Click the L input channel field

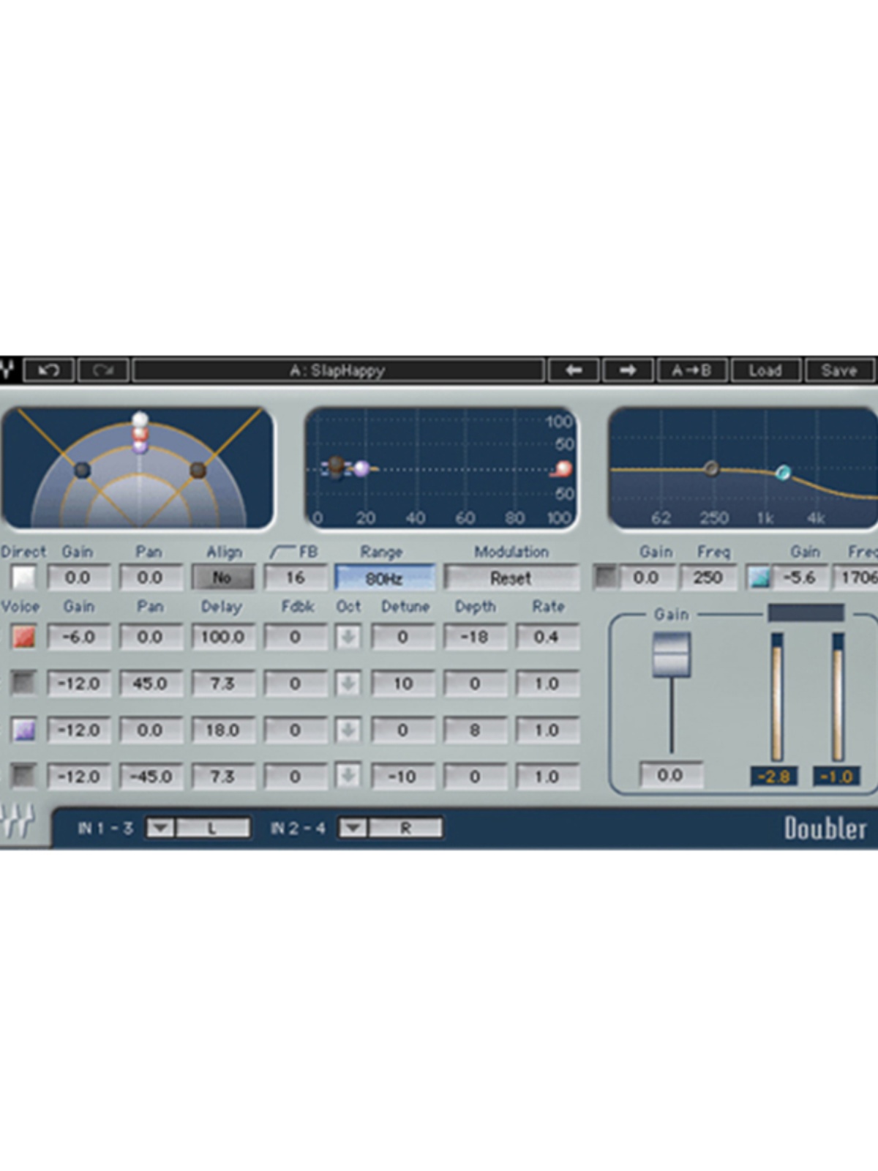tap(212, 828)
